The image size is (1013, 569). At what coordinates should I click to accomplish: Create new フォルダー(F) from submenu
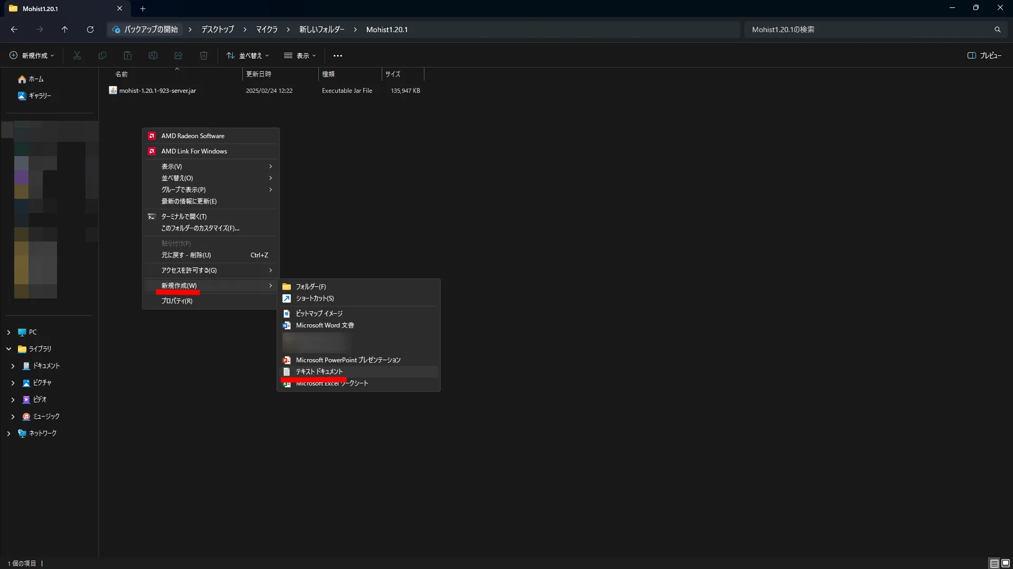tap(358, 287)
